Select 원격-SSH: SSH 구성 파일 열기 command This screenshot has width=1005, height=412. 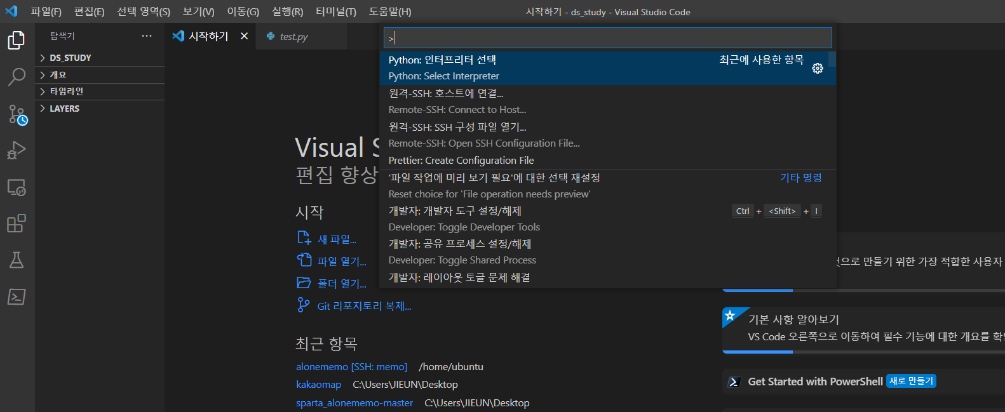tap(607, 135)
